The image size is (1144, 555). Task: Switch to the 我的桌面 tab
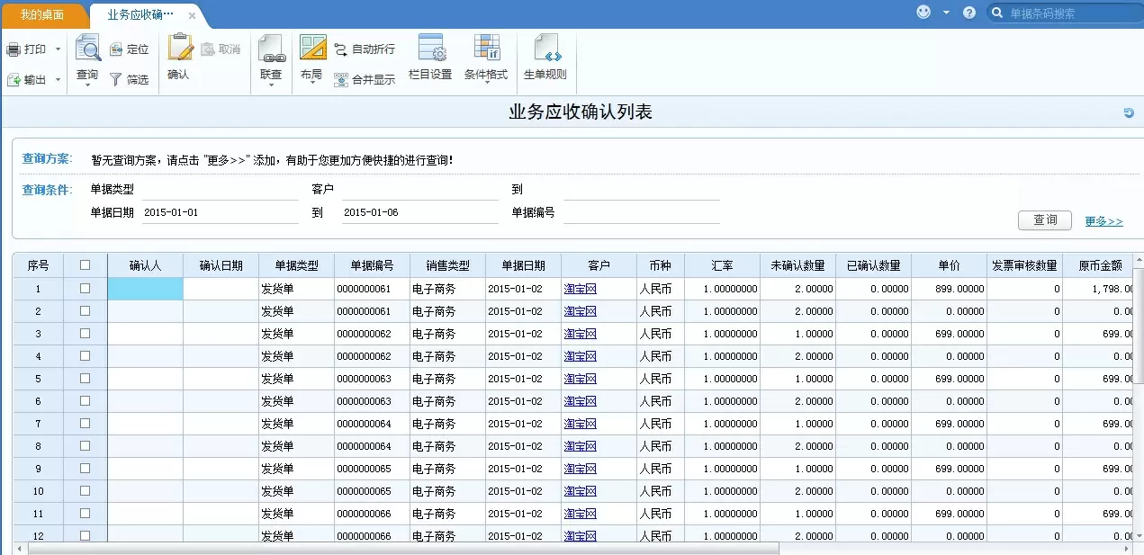(x=42, y=15)
